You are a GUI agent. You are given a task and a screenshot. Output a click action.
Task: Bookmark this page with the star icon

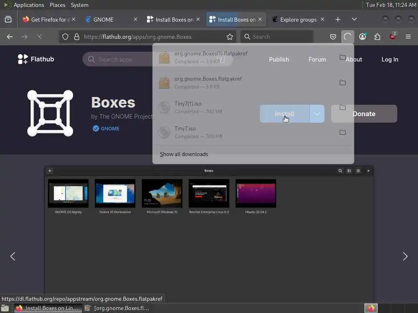tap(230, 37)
